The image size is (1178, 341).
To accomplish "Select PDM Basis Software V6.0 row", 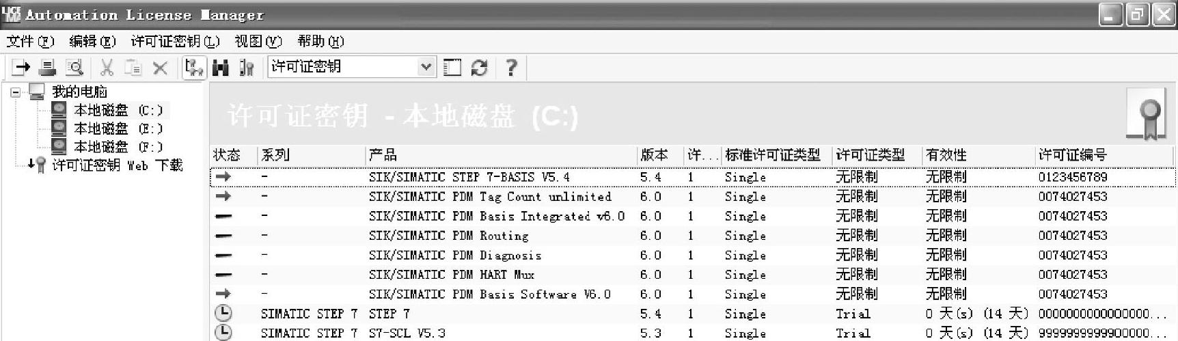I will [692, 295].
